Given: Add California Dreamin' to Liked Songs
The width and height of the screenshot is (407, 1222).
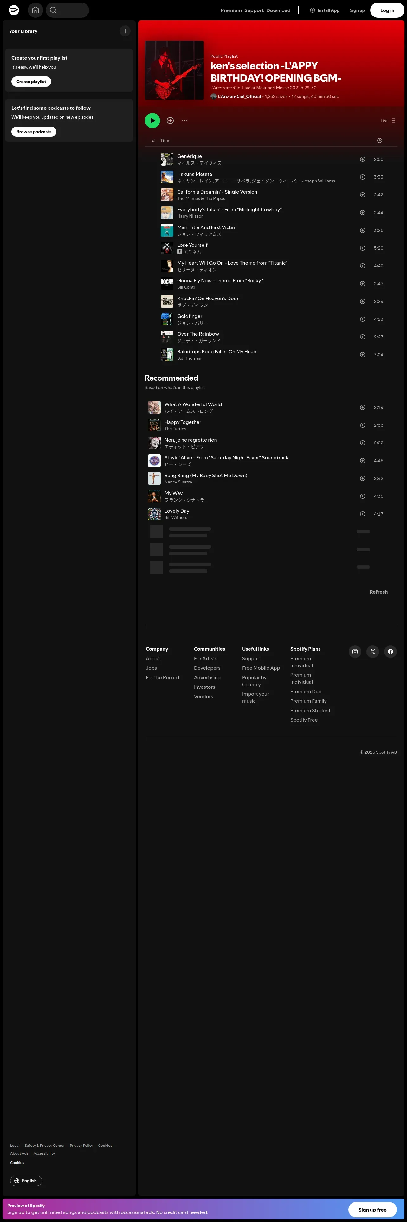Looking at the screenshot, I should pyautogui.click(x=362, y=195).
